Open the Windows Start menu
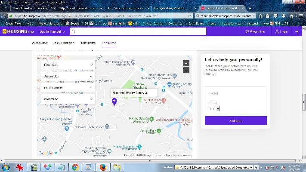This screenshot has height=172, width=306. pyautogui.click(x=6, y=167)
